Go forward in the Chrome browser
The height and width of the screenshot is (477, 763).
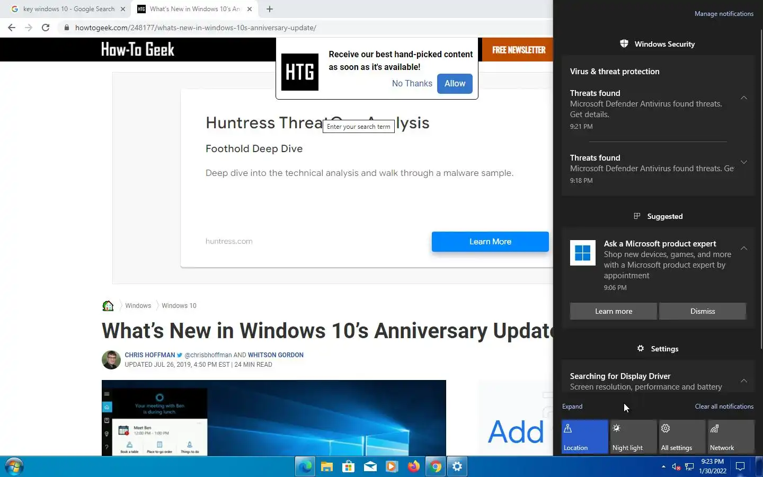29,28
